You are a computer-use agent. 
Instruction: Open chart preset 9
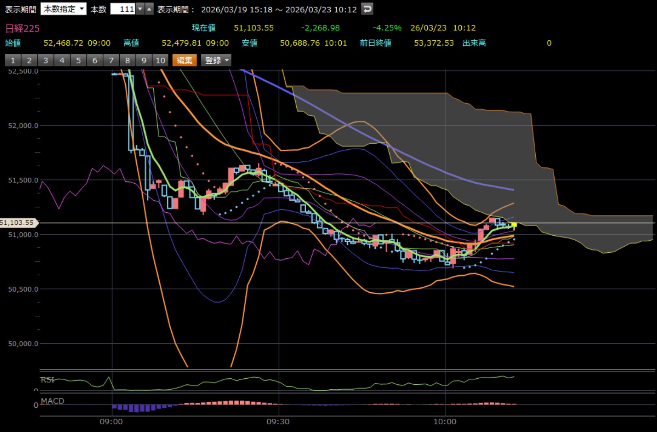click(x=144, y=61)
